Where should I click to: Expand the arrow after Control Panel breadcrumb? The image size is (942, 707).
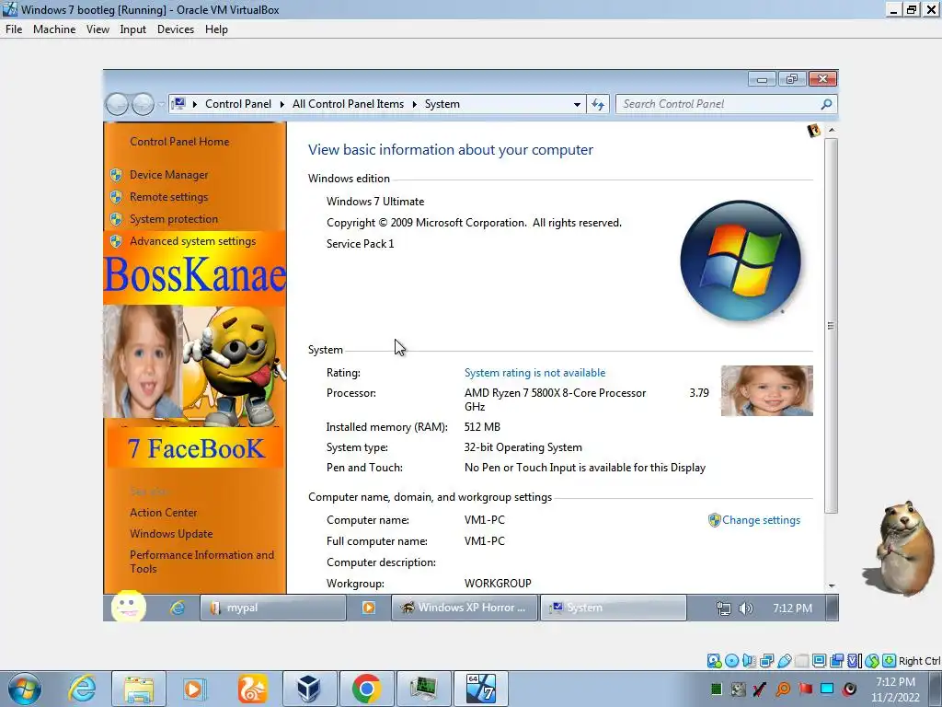click(x=281, y=104)
